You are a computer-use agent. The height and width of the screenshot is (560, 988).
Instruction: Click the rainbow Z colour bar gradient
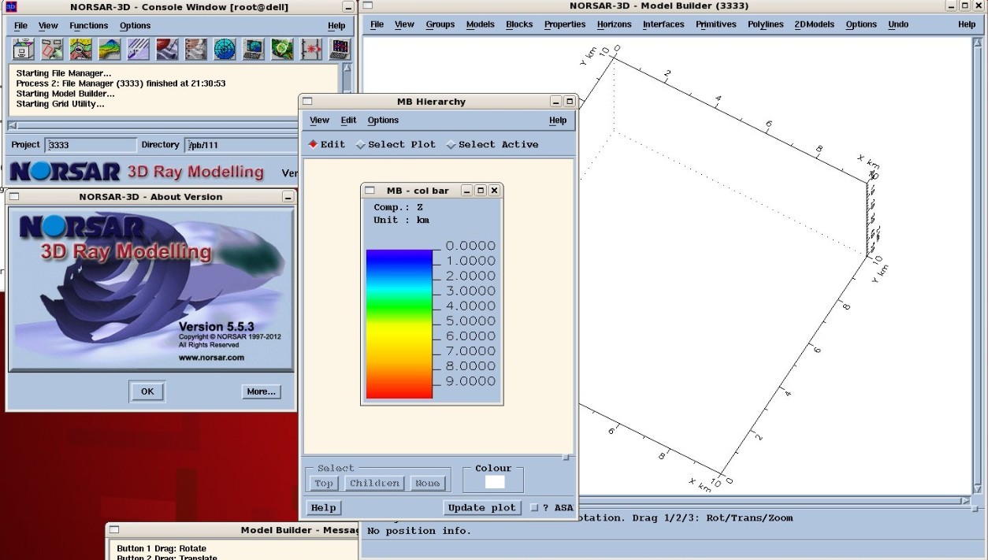point(399,324)
